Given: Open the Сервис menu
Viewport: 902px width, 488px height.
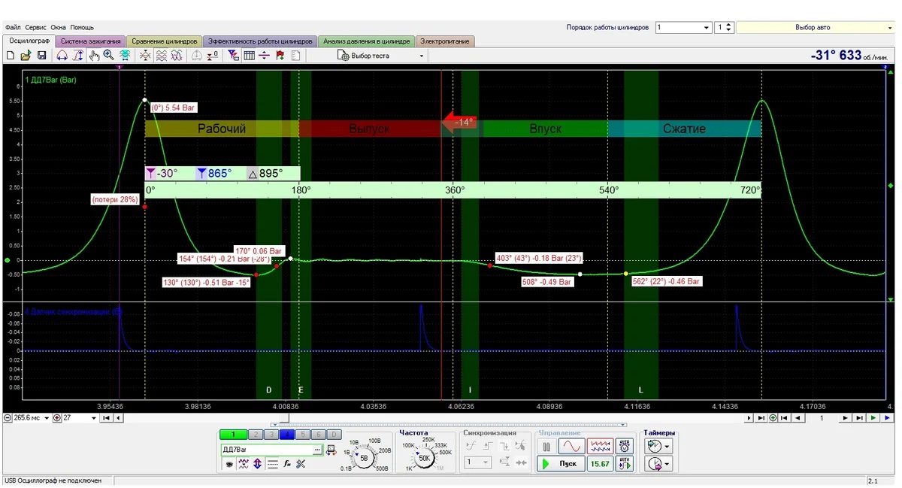Looking at the screenshot, I should (x=35, y=27).
